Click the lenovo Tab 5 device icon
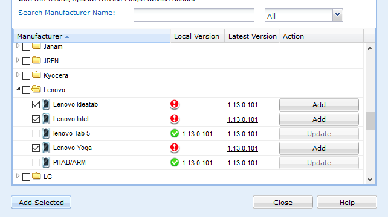Viewport: 388px width, 217px height. 46,134
